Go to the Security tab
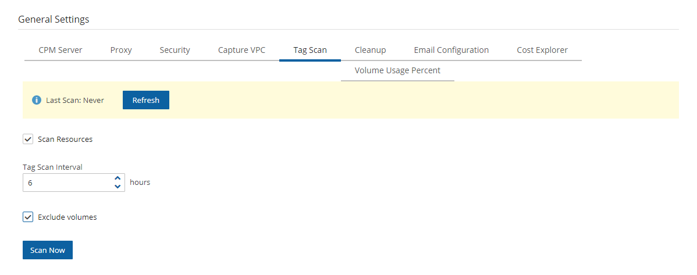The height and width of the screenshot is (275, 697). pos(175,50)
